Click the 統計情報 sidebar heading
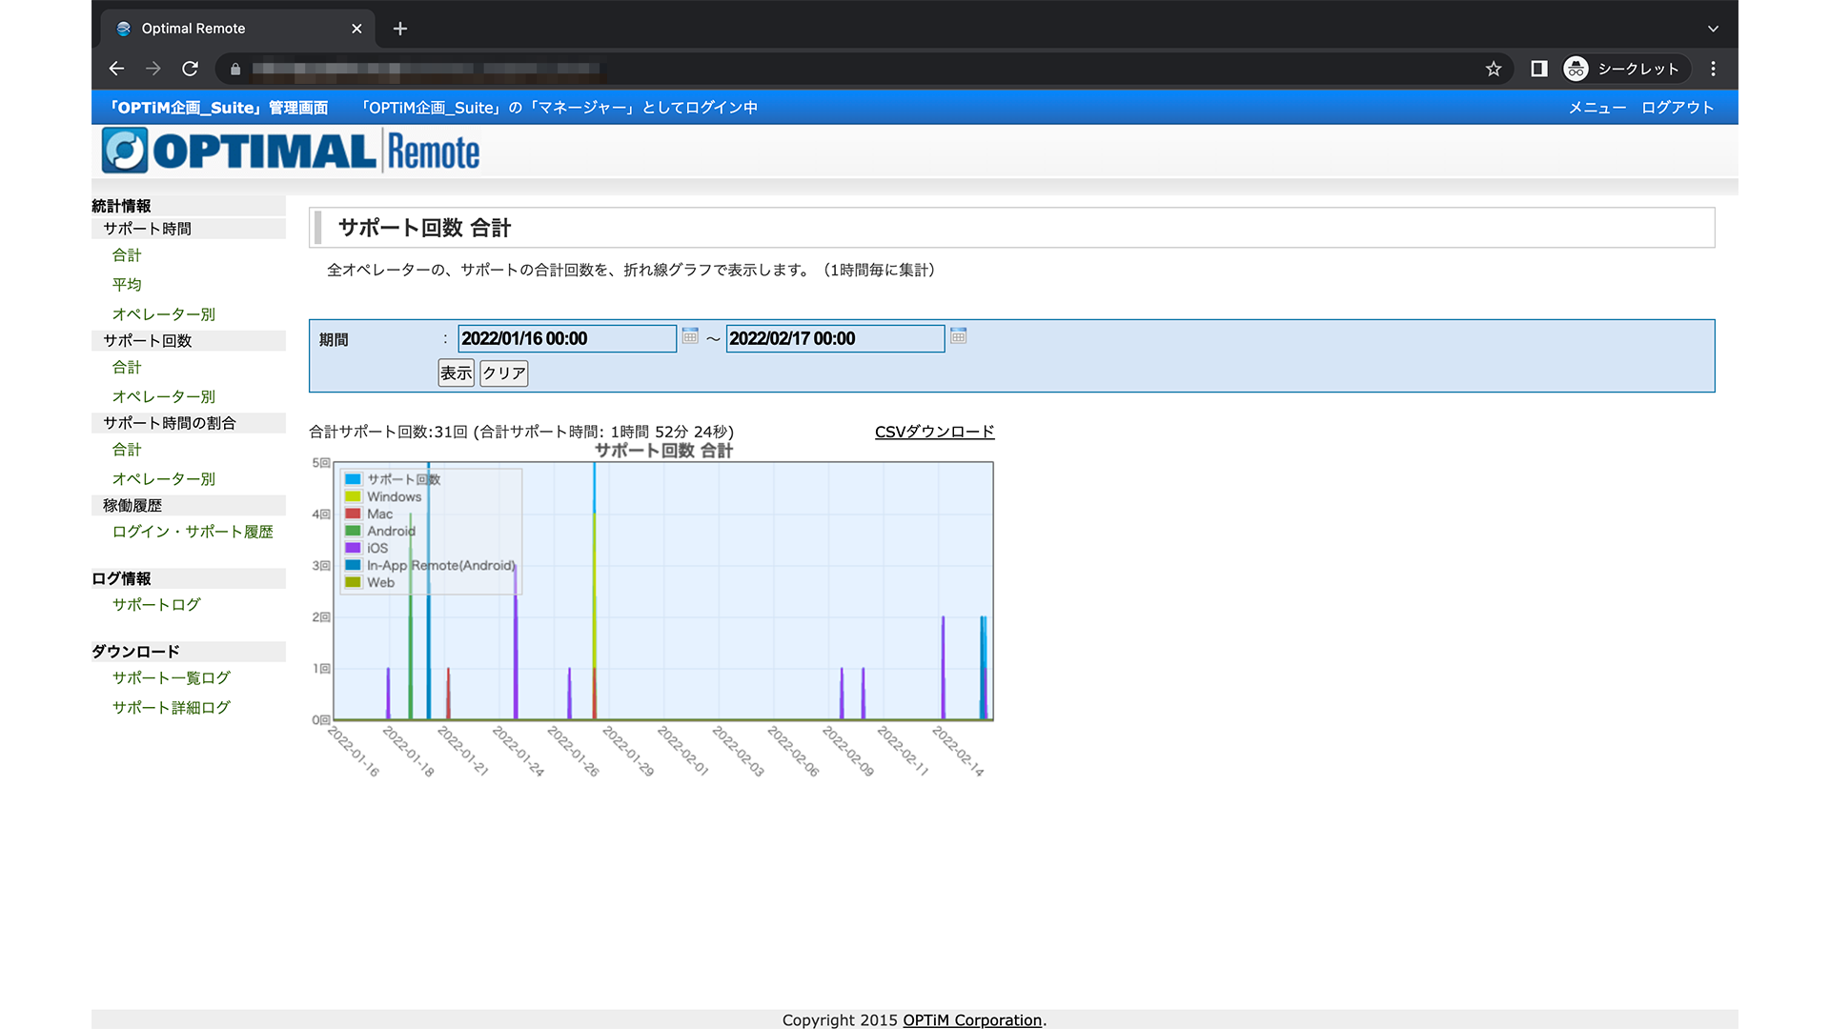The width and height of the screenshot is (1830, 1029). coord(121,206)
